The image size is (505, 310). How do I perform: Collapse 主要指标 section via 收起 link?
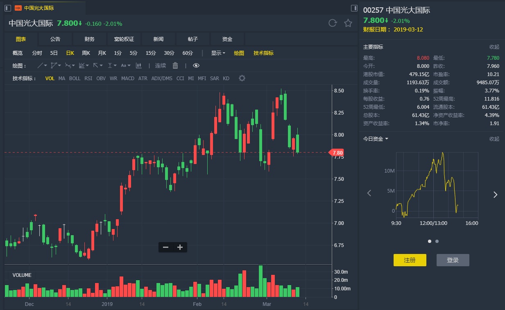click(494, 47)
